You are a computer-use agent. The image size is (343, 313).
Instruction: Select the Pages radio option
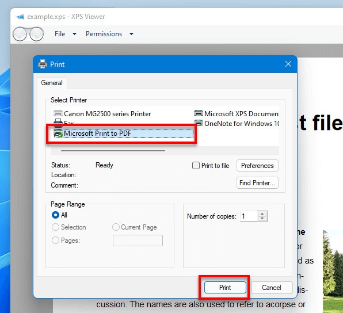[x=55, y=241]
